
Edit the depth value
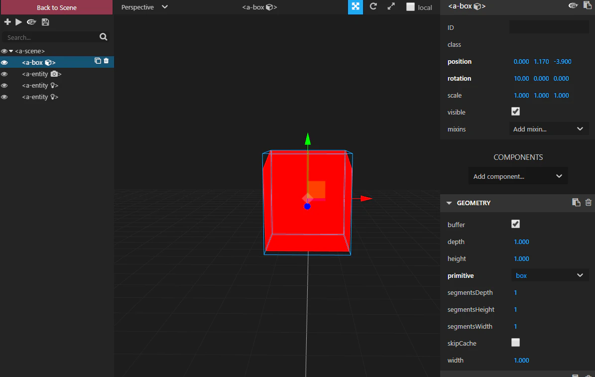click(521, 242)
